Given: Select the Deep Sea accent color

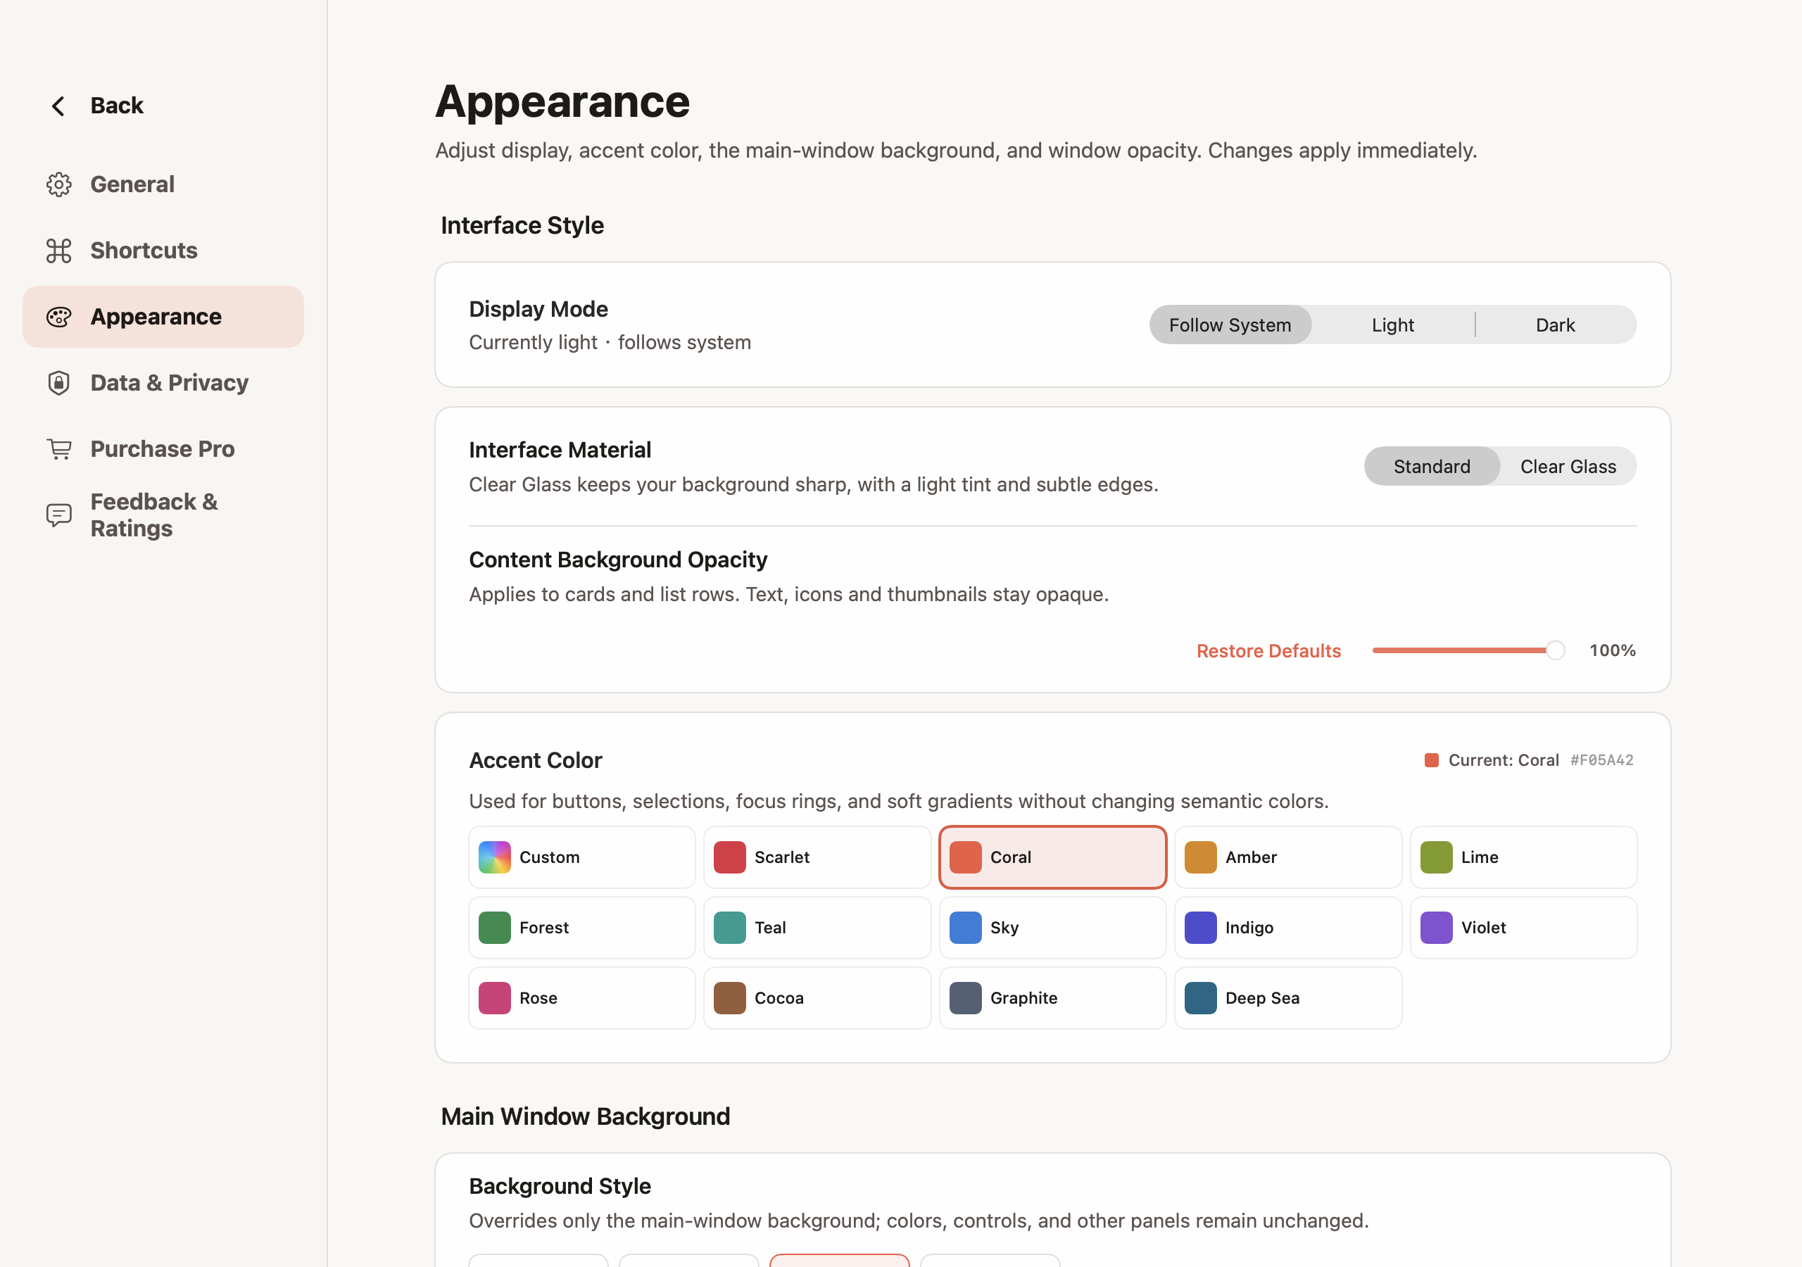Looking at the screenshot, I should 1288,997.
